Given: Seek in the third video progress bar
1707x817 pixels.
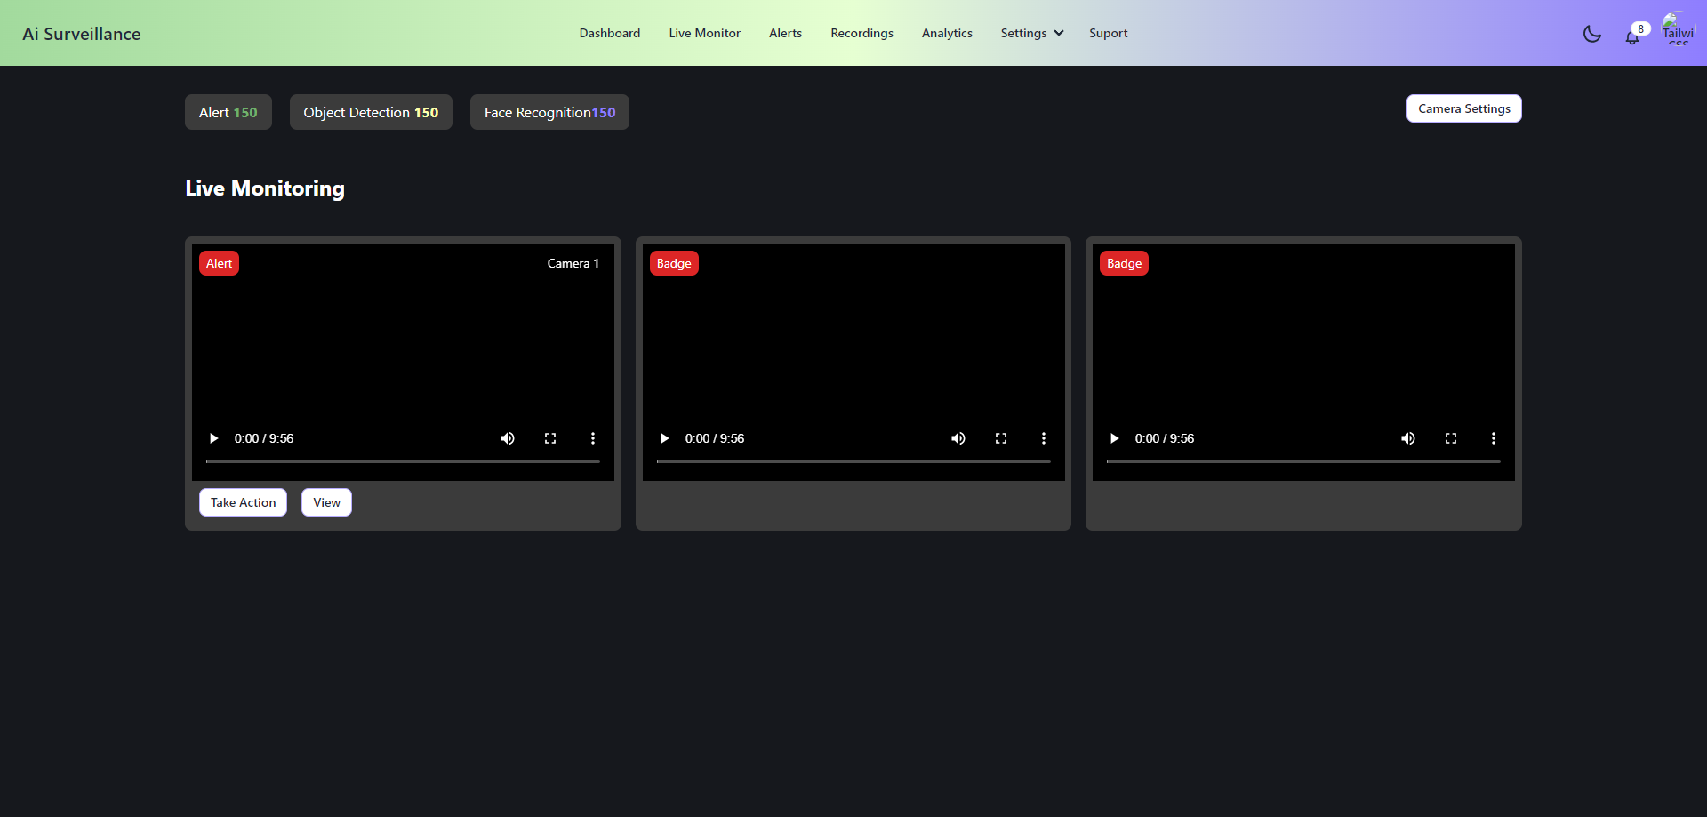Looking at the screenshot, I should (x=1303, y=461).
